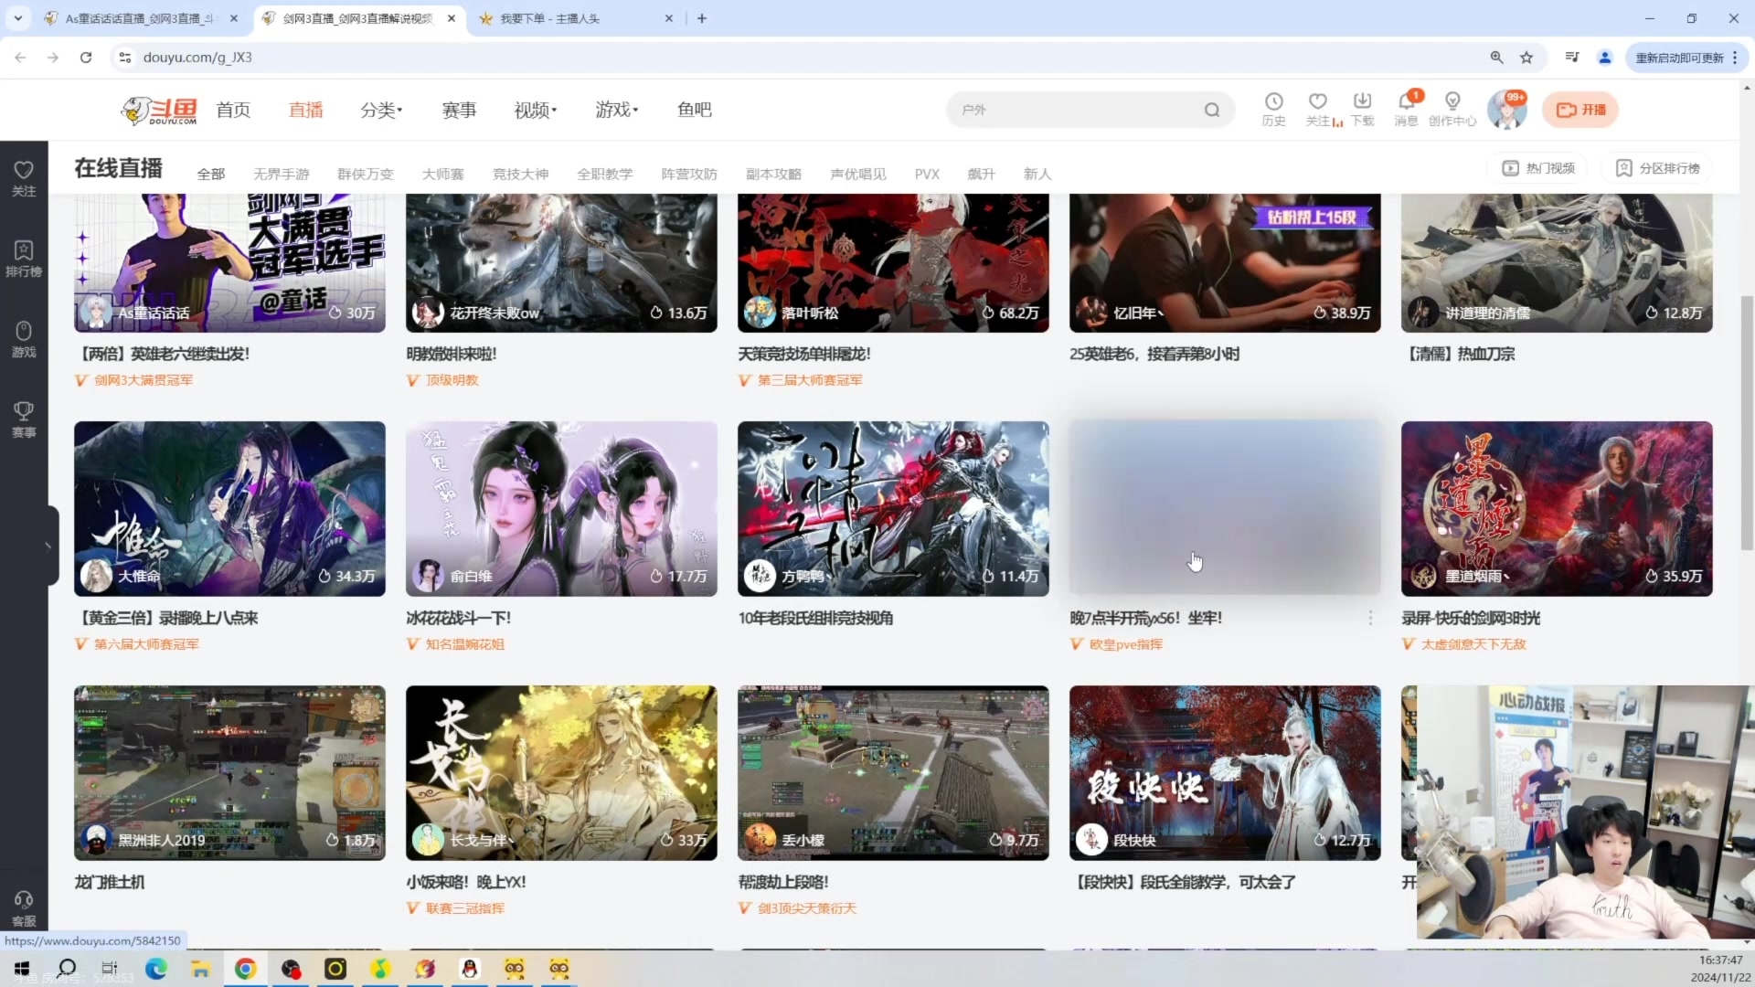The width and height of the screenshot is (1755, 987).
Task: Open media control icon in Chrome toolbar
Action: [1571, 58]
